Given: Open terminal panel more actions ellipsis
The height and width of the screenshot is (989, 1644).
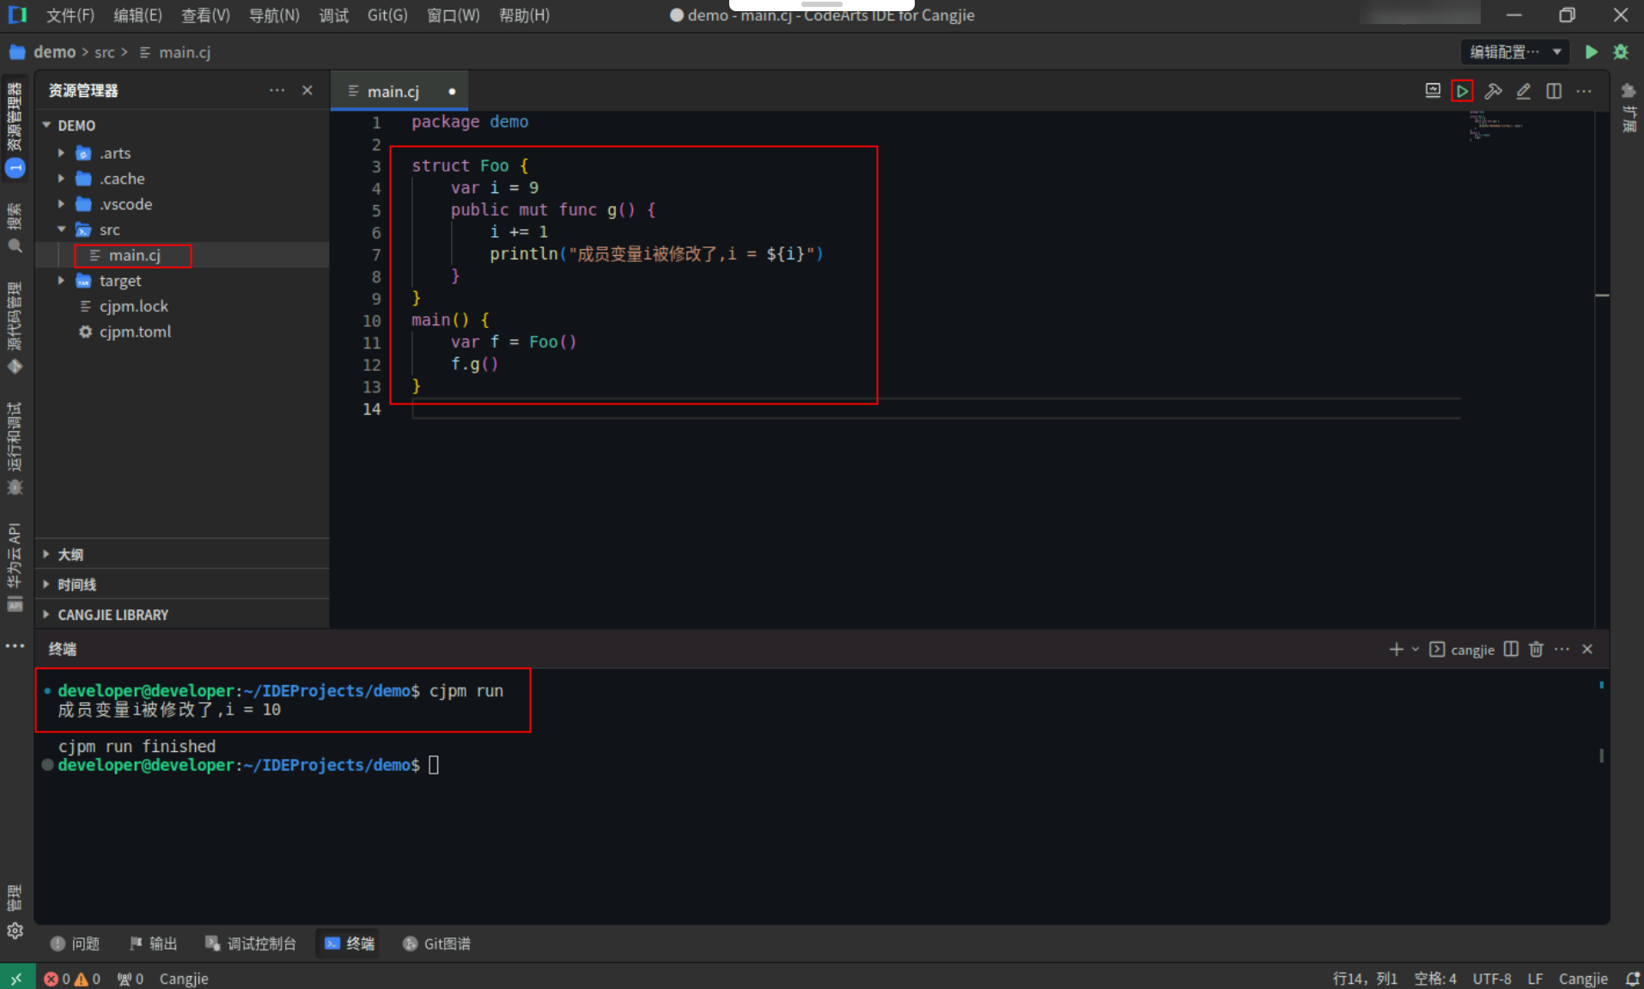Looking at the screenshot, I should (x=1562, y=649).
